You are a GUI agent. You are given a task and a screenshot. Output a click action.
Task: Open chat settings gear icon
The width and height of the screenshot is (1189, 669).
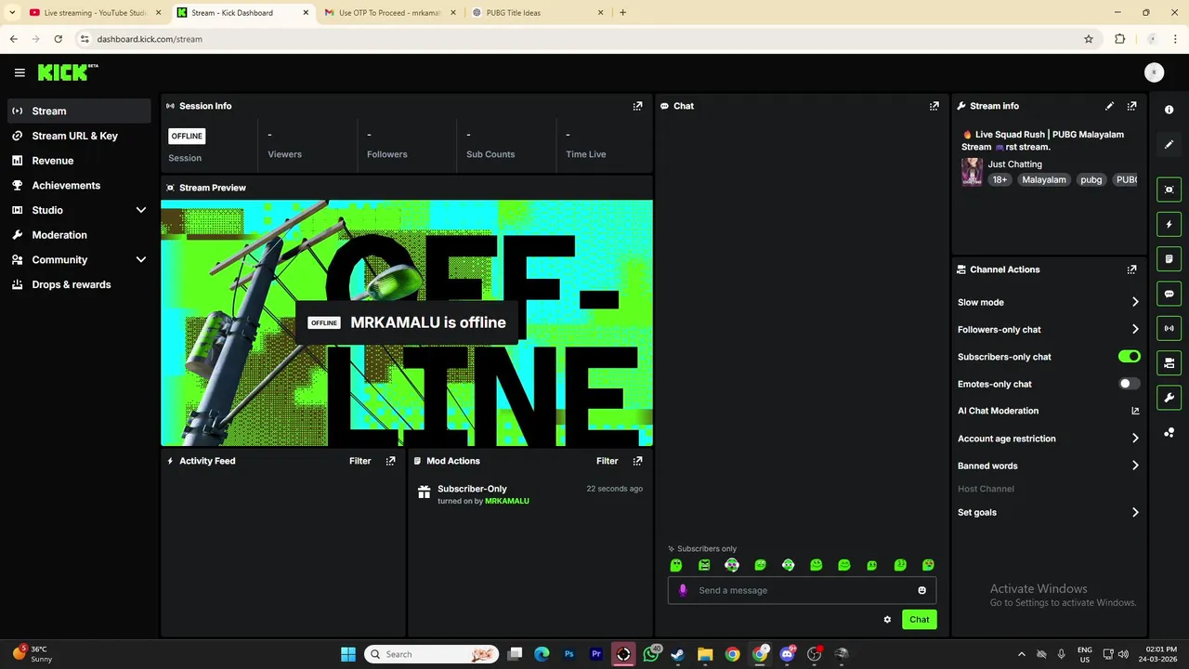pyautogui.click(x=887, y=620)
